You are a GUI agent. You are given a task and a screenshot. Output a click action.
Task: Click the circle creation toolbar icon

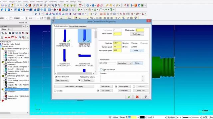(x=90, y=10)
